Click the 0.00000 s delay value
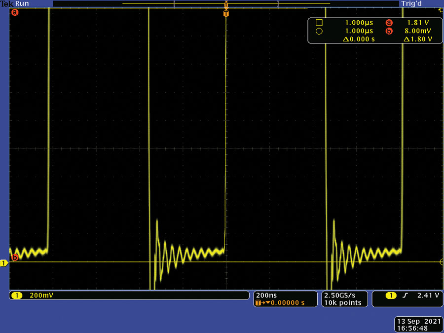The image size is (444, 333). (x=288, y=303)
